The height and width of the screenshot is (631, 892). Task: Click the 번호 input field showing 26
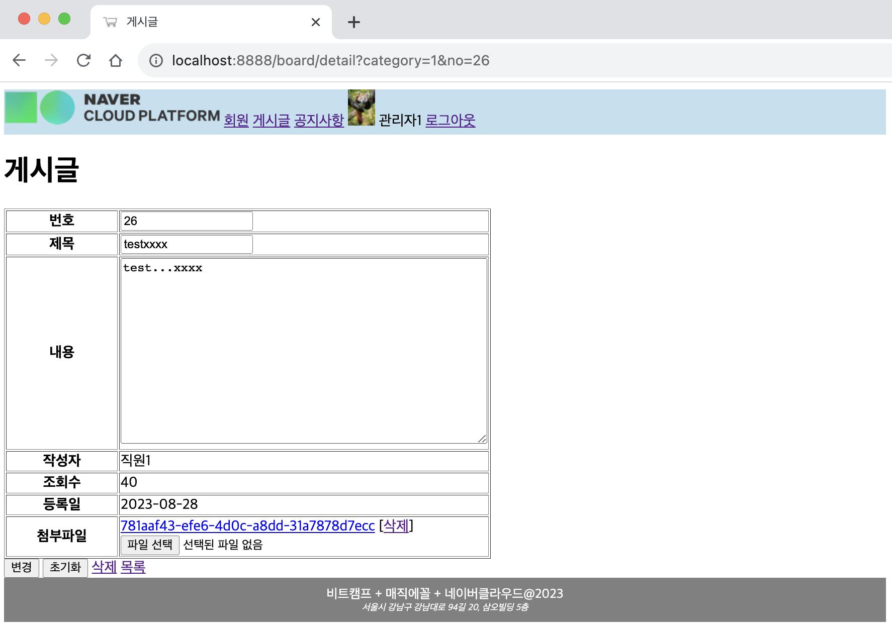click(187, 221)
